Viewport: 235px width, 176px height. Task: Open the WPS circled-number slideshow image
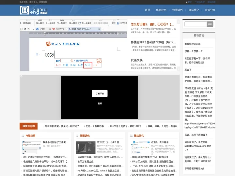(x=73, y=45)
